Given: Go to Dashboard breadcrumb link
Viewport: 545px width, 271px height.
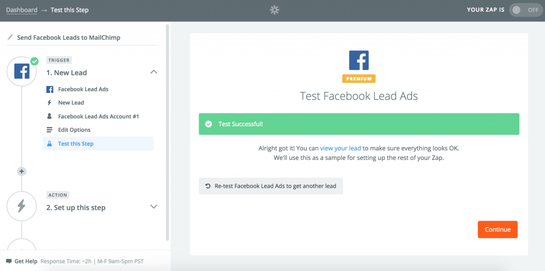Looking at the screenshot, I should coord(21,10).
